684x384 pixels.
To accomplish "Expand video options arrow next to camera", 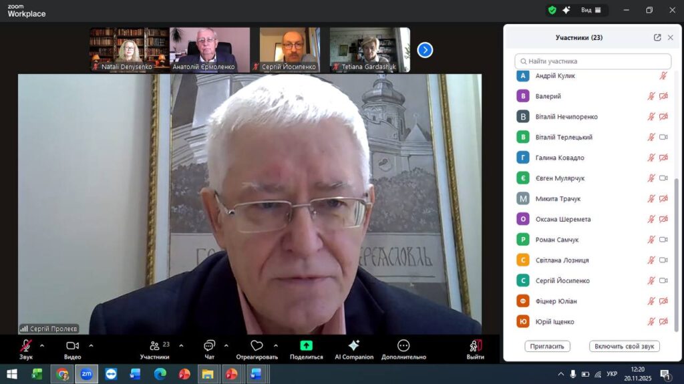I will click(91, 345).
